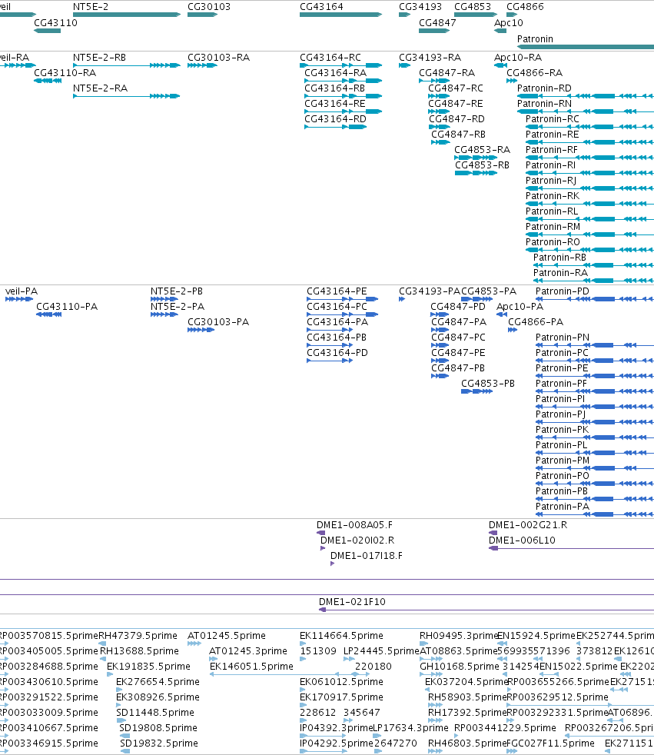The width and height of the screenshot is (654, 755).
Task: Select protein CG43164-PE
Action: [342, 300]
